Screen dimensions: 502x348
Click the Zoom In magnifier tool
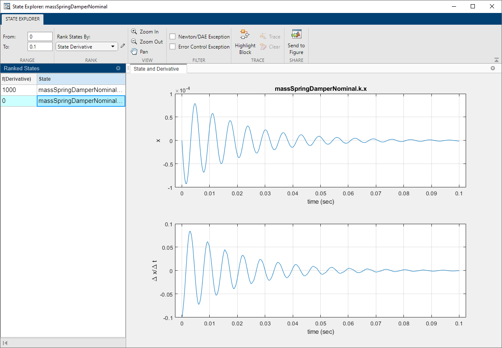pos(145,32)
